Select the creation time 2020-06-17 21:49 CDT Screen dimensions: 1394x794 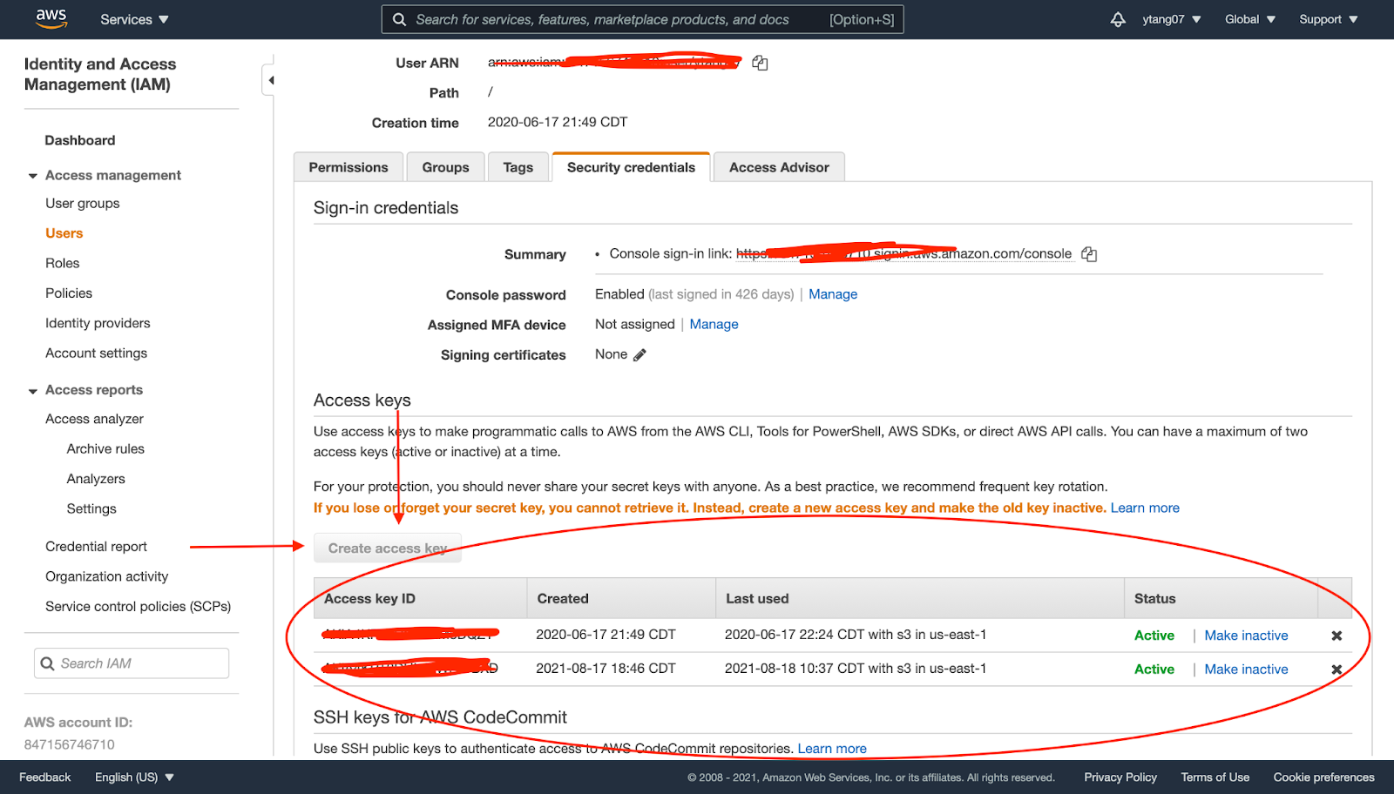[x=558, y=122]
